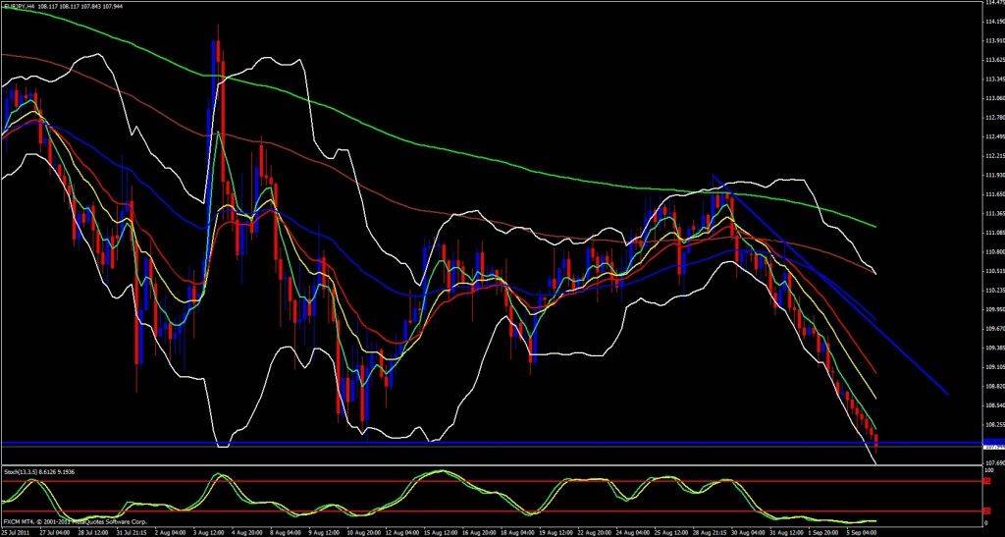Viewport: 1005px width, 537px height.
Task: Click upper red stochastic level marker on right axis
Action: coord(986,481)
